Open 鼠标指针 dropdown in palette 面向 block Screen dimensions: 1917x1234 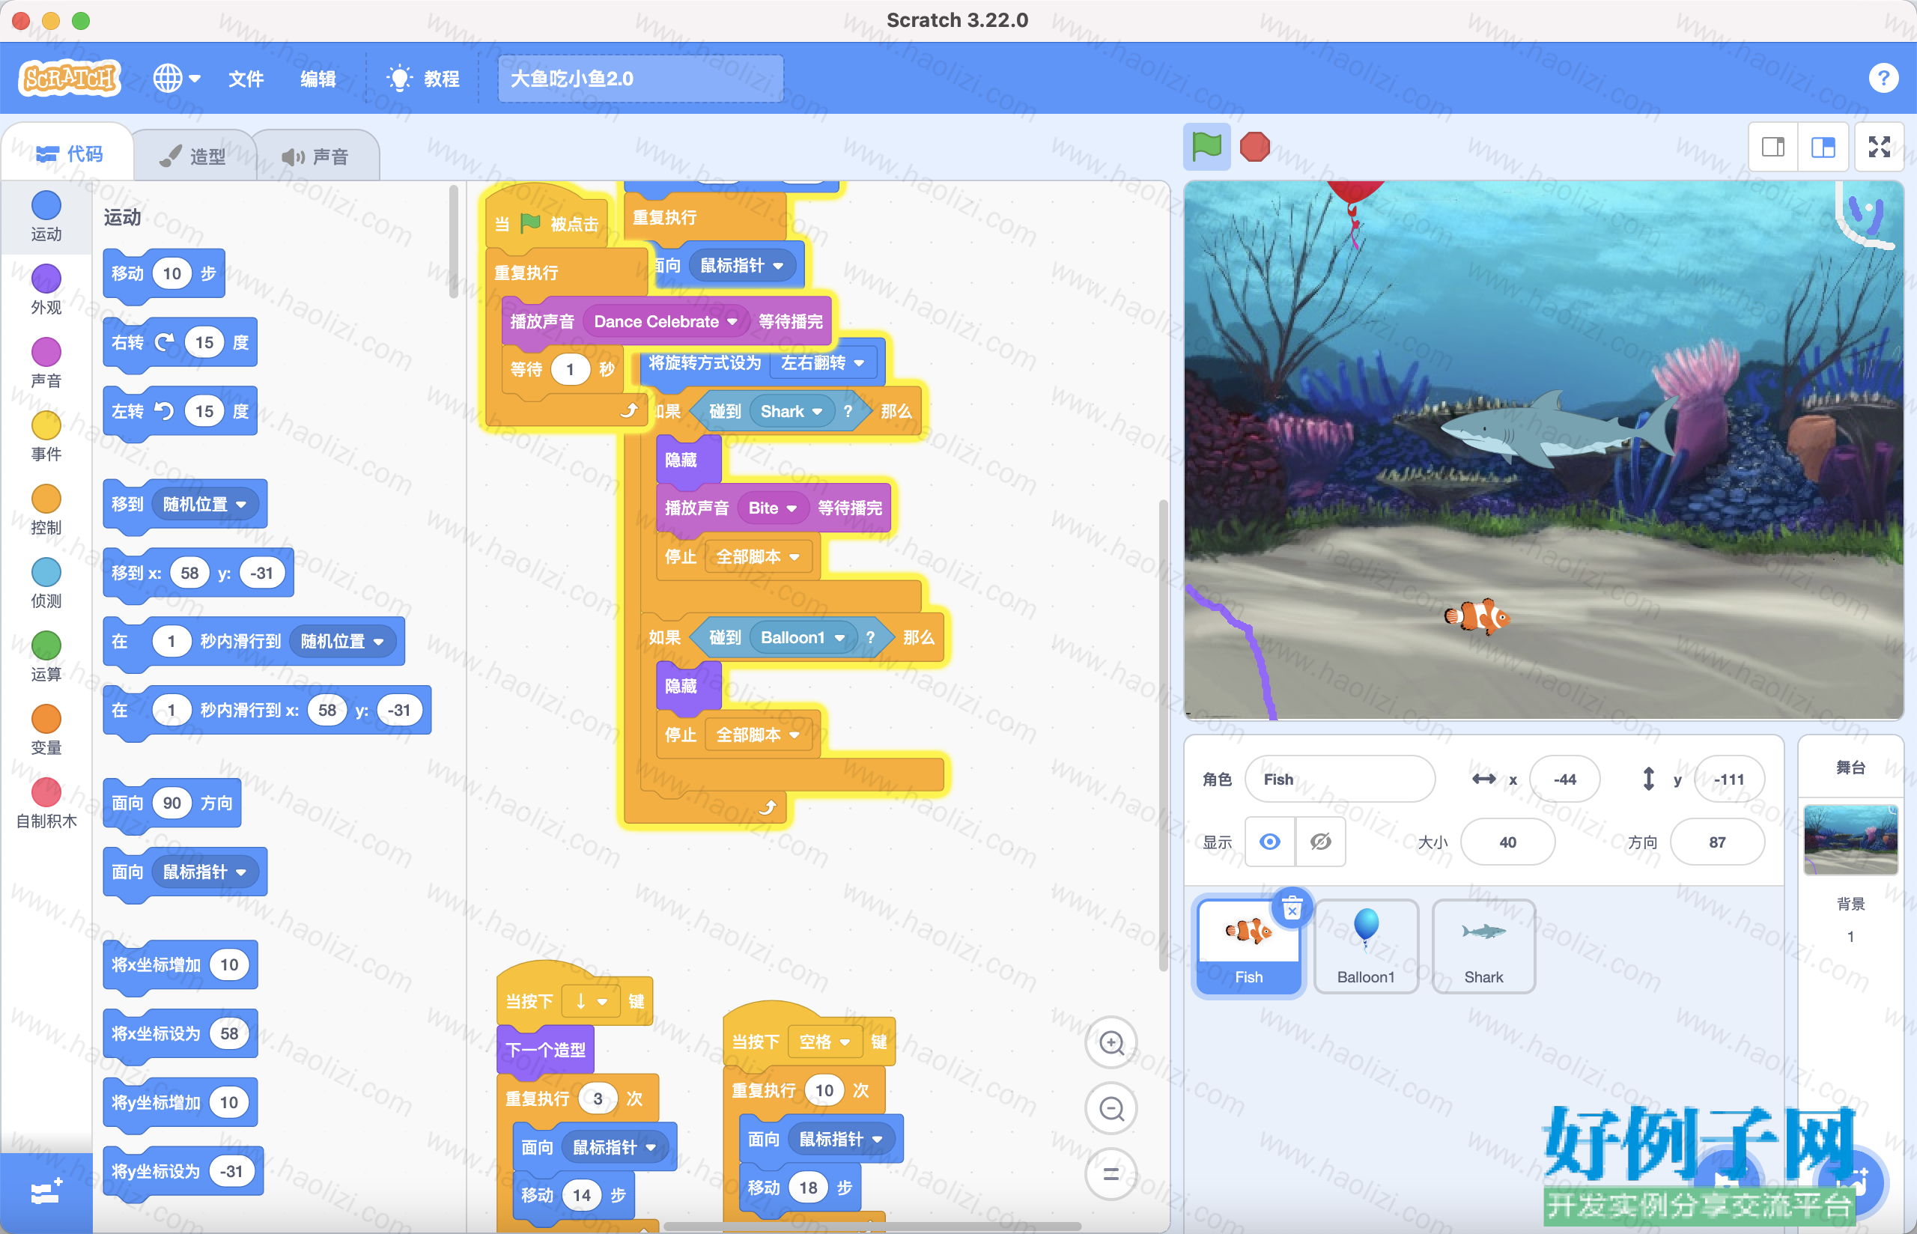(x=205, y=872)
